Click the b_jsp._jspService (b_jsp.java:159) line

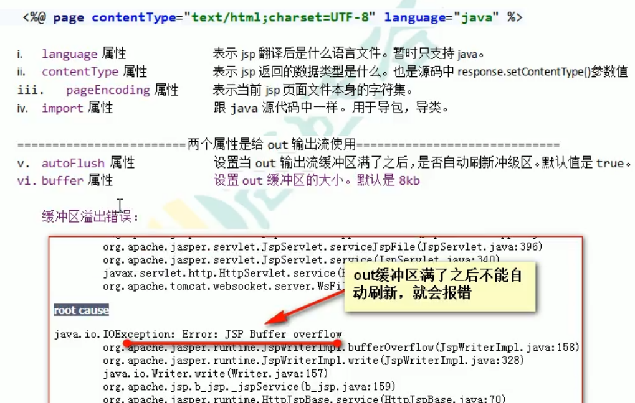click(249, 387)
